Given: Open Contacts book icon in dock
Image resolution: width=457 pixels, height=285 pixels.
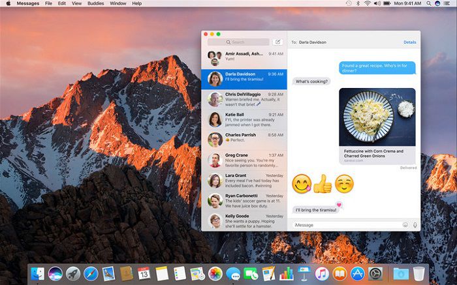Looking at the screenshot, I should tap(127, 274).
